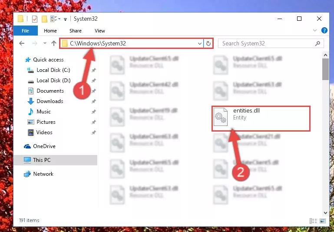The width and height of the screenshot is (334, 232).
Task: Minimize the System32 window
Action: click(280, 19)
